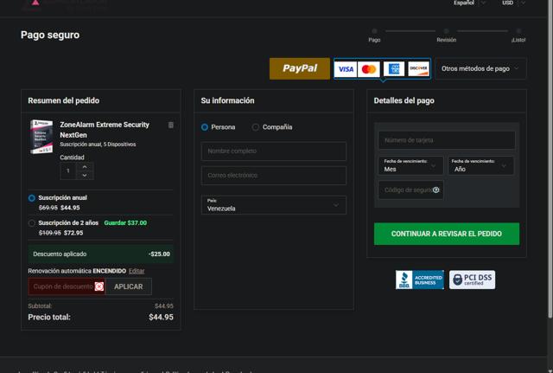553x373 pixels.
Task: Delete ZoneAlarm product with the trash icon
Action: pyautogui.click(x=171, y=125)
